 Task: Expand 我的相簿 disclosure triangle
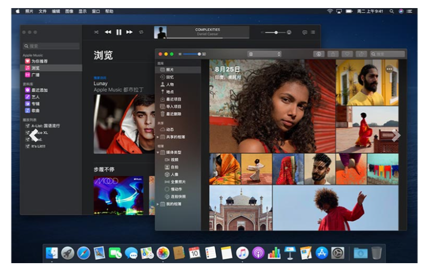pyautogui.click(x=158, y=204)
